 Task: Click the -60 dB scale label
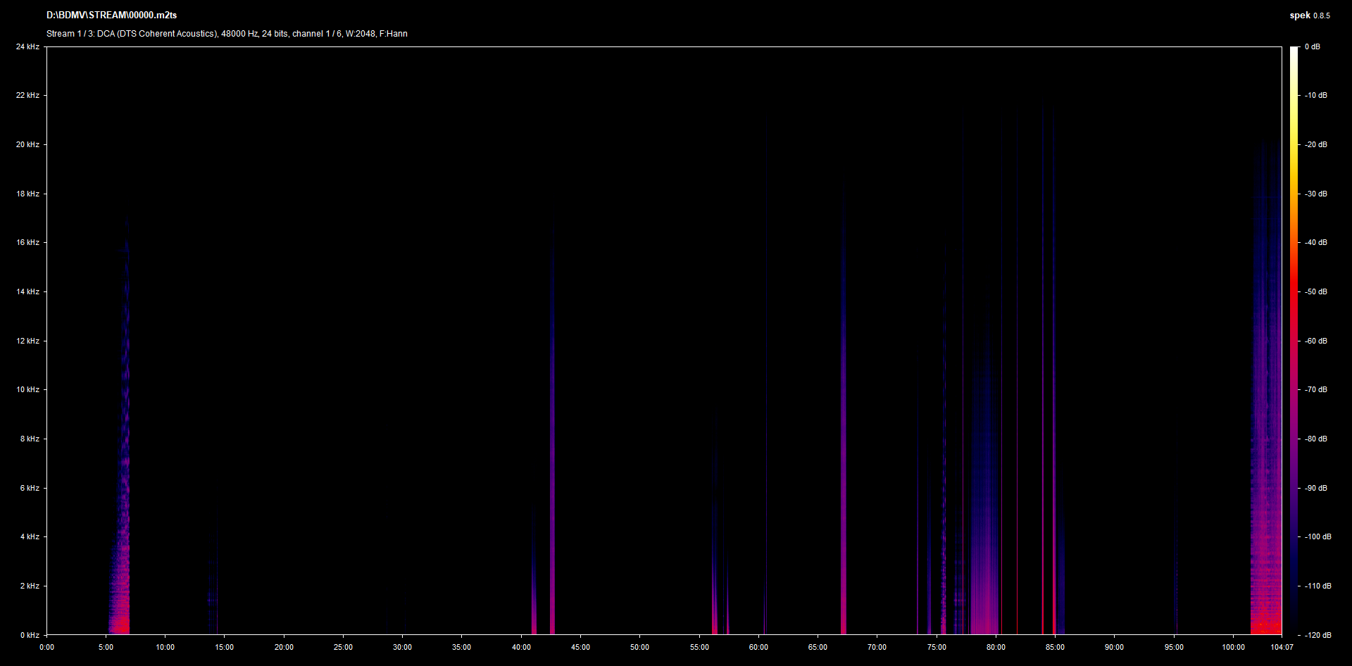tap(1315, 341)
